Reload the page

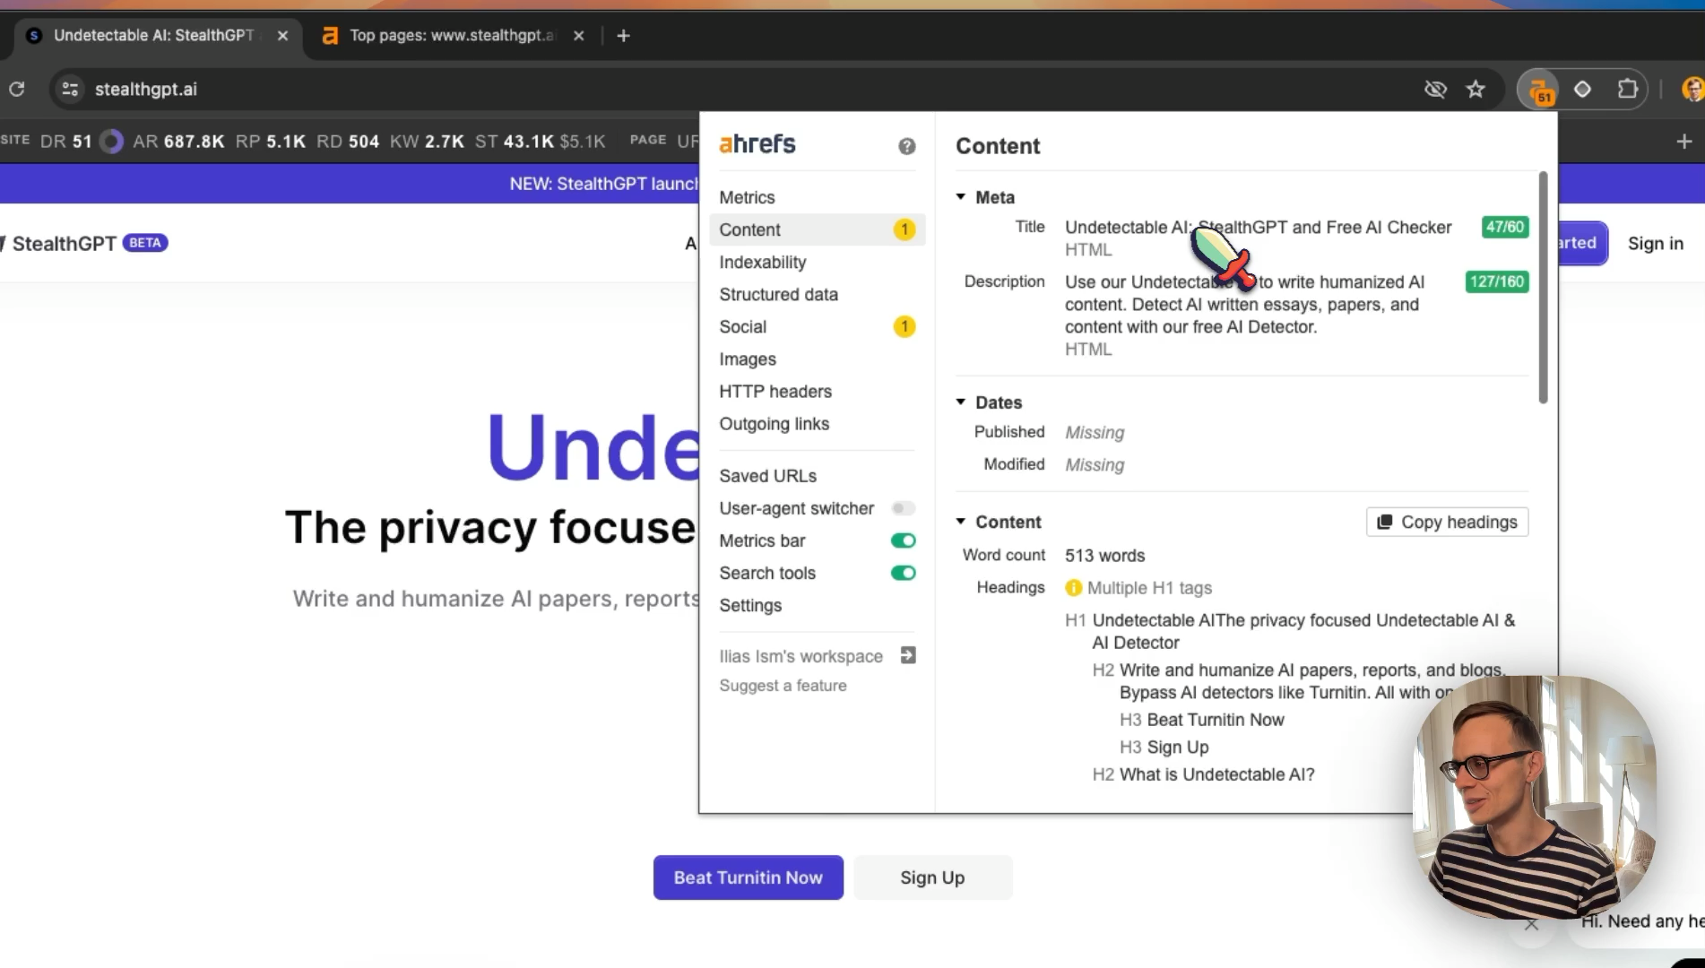[x=16, y=90]
